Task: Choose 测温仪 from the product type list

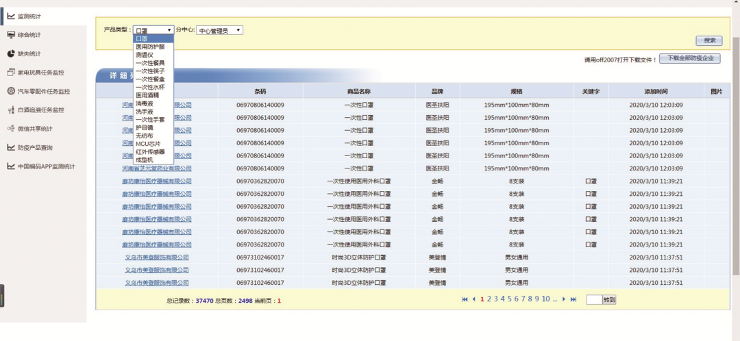Action: pyautogui.click(x=153, y=55)
